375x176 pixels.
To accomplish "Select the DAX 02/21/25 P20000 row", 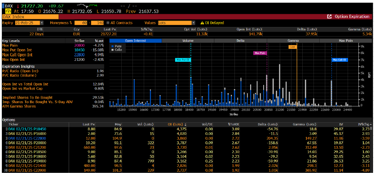I will 186,142.
